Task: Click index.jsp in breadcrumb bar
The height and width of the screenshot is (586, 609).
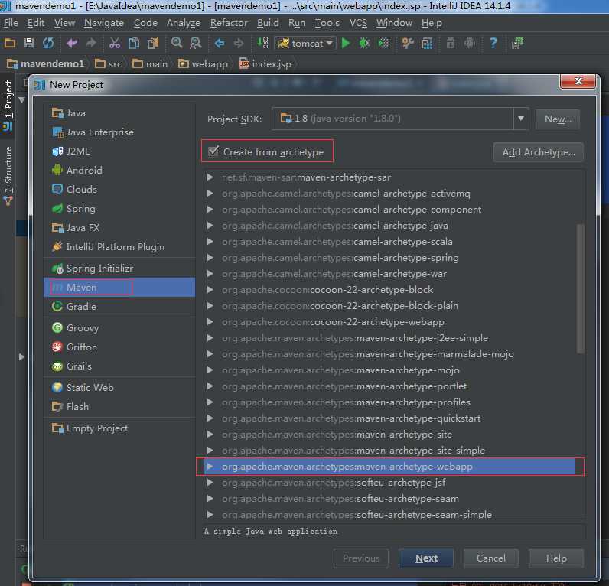Action: pos(265,63)
